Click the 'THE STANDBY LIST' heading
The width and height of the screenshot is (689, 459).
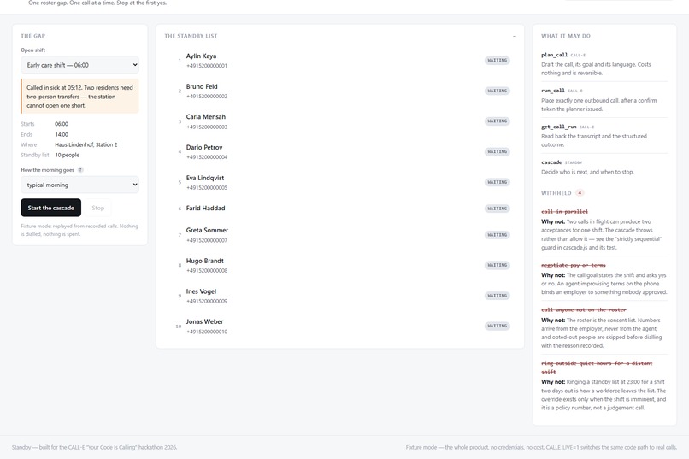coord(191,36)
